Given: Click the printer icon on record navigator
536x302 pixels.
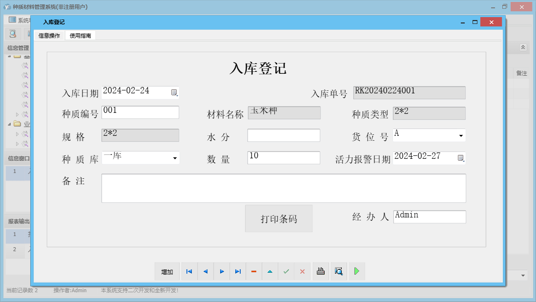Looking at the screenshot, I should 321,271.
